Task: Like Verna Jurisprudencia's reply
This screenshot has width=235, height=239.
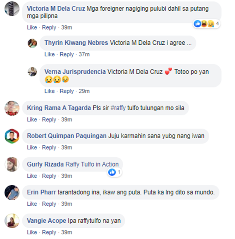Action: 50,91
